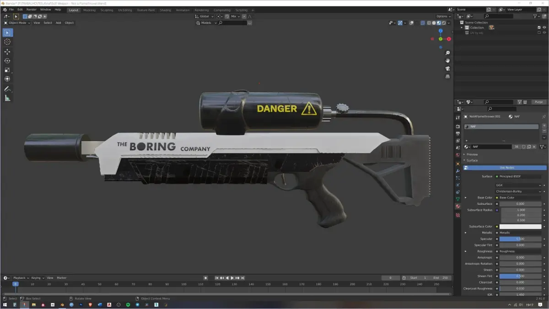Viewport: 549px width, 309px height.
Task: Open the timeline Marker menu
Action: click(61, 277)
